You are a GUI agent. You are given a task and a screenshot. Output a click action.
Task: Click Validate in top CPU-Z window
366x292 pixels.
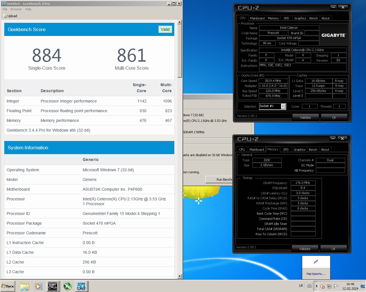tap(305, 118)
